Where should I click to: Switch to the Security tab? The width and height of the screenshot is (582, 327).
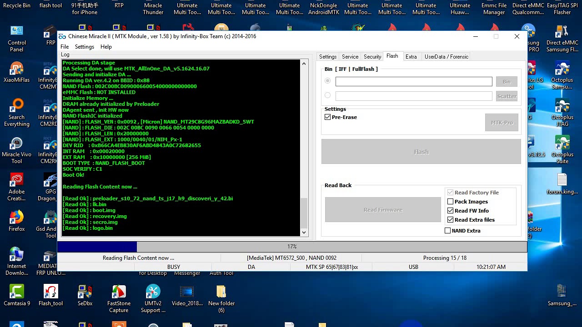pos(372,57)
